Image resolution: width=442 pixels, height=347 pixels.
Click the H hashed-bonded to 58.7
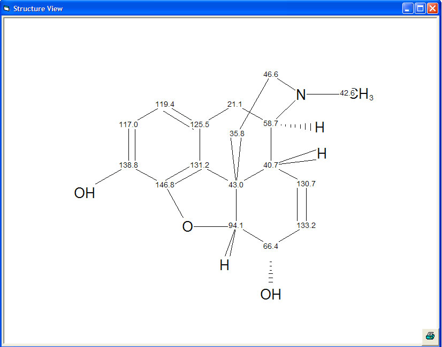point(319,128)
